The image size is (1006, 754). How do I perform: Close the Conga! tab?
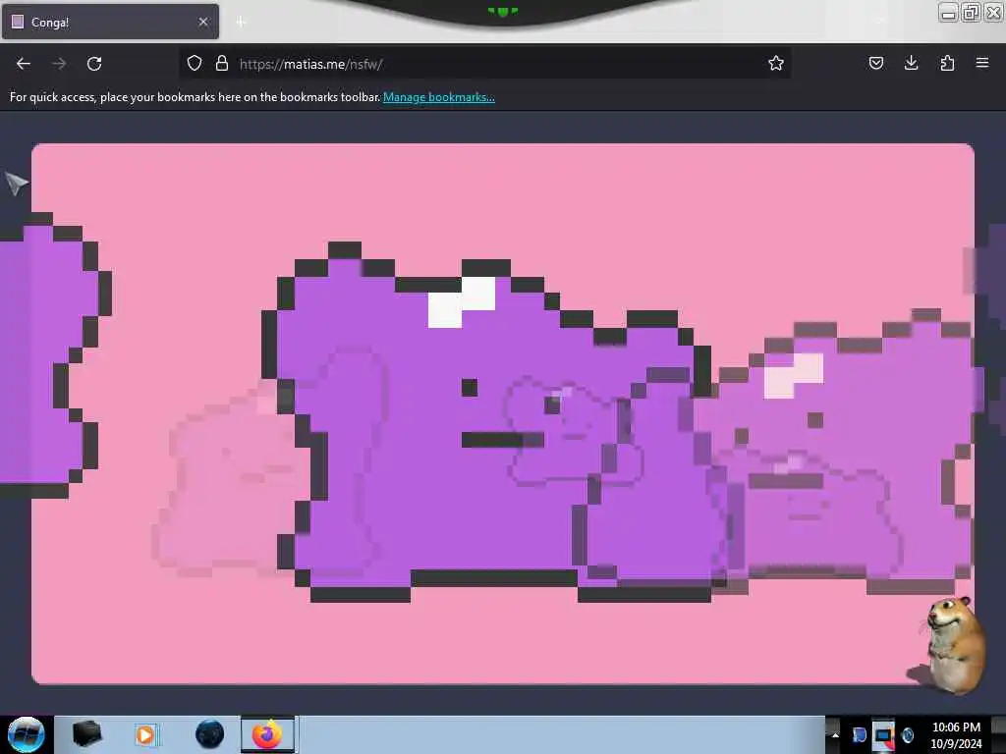click(203, 22)
